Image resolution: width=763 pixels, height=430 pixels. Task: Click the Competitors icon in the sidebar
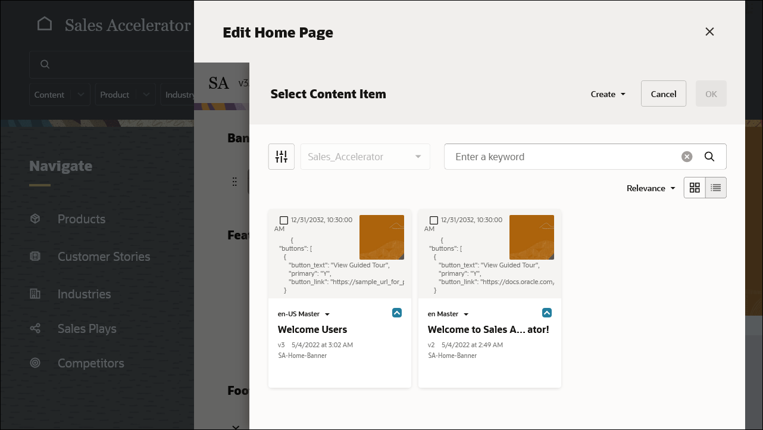[x=40, y=363]
